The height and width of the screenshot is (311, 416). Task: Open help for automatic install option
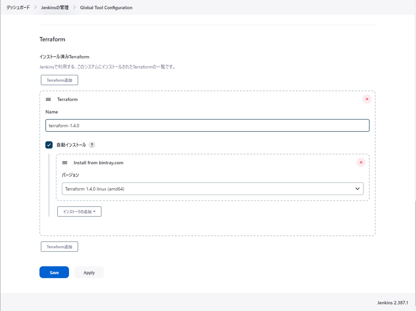[x=92, y=145]
